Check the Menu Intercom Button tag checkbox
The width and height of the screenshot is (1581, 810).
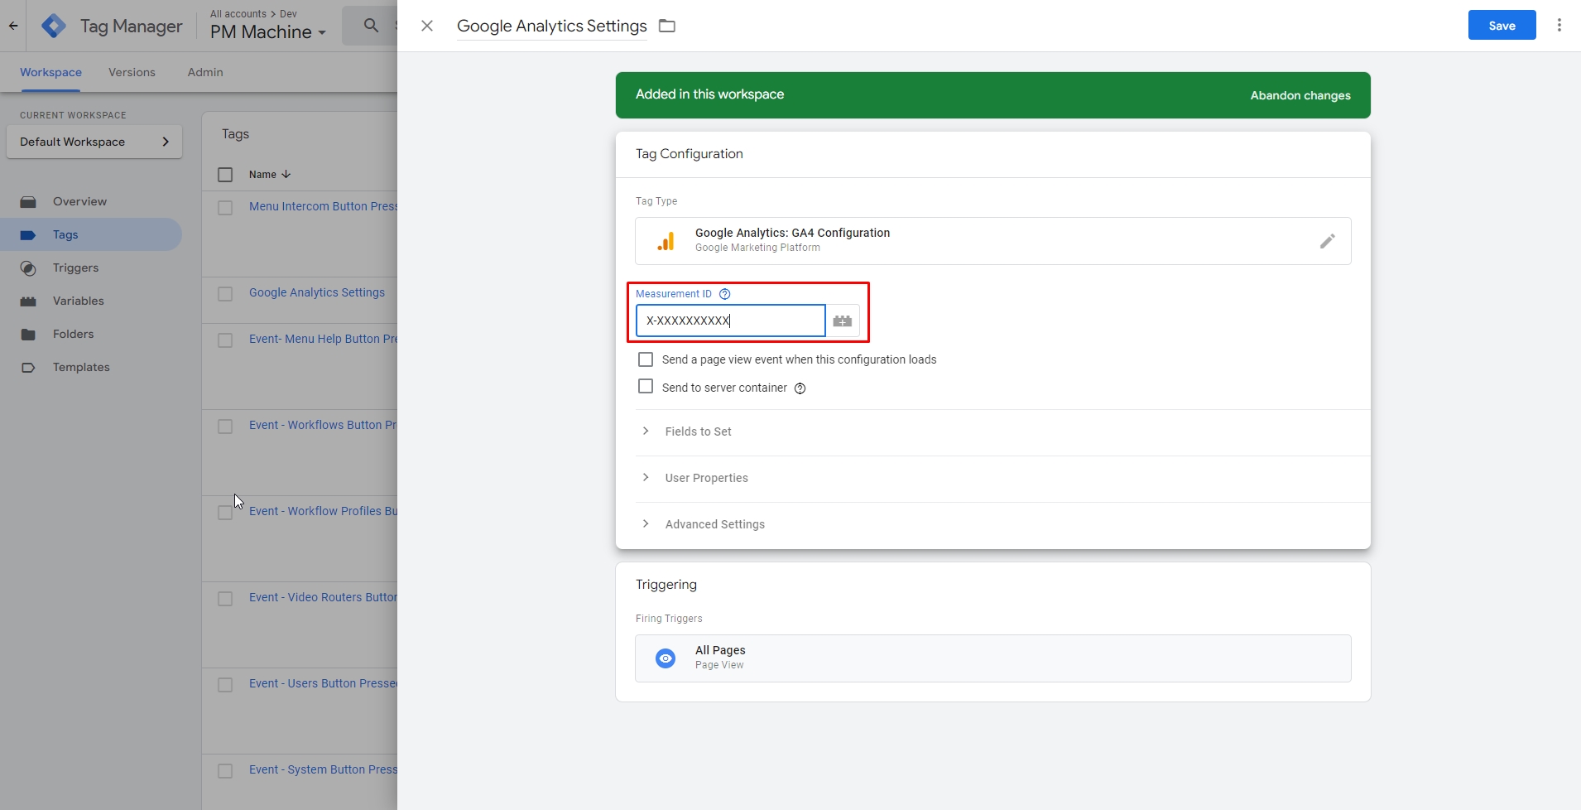tap(225, 207)
